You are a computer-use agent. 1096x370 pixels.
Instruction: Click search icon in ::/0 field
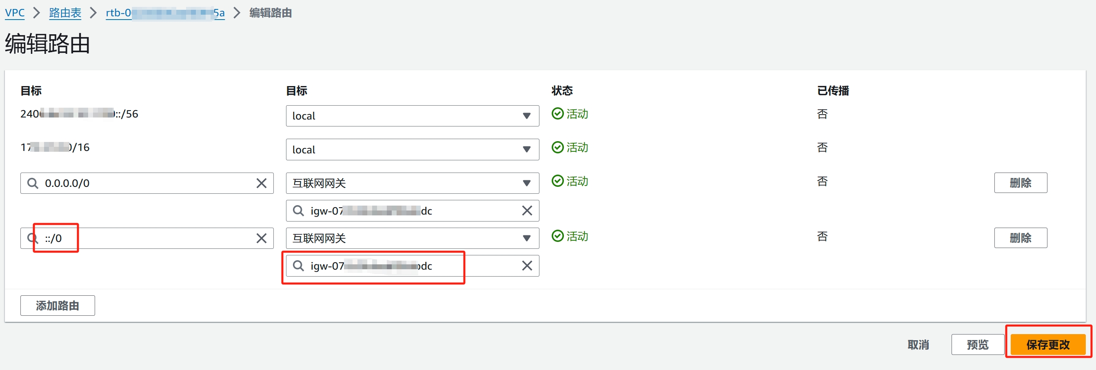tap(33, 238)
